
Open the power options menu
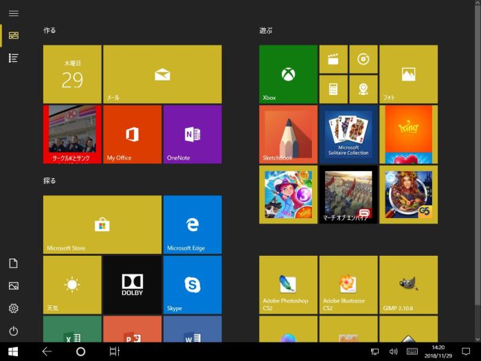click(x=13, y=331)
